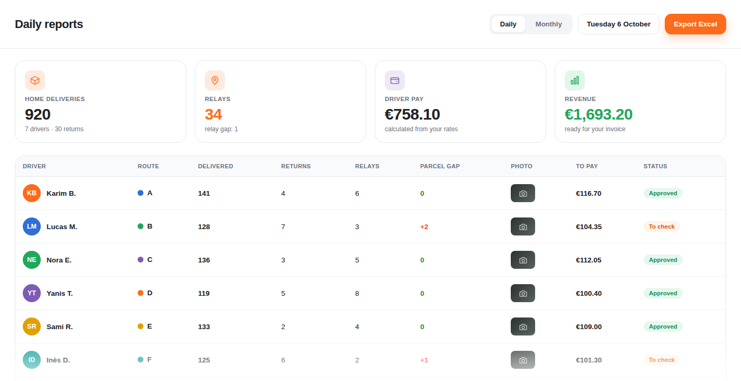This screenshot has width=741, height=381.
Task: Click the Driver Pay wallet icon
Action: [x=395, y=80]
